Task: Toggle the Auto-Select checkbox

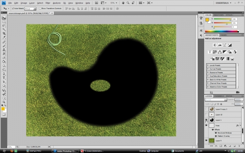Action: click(13, 9)
